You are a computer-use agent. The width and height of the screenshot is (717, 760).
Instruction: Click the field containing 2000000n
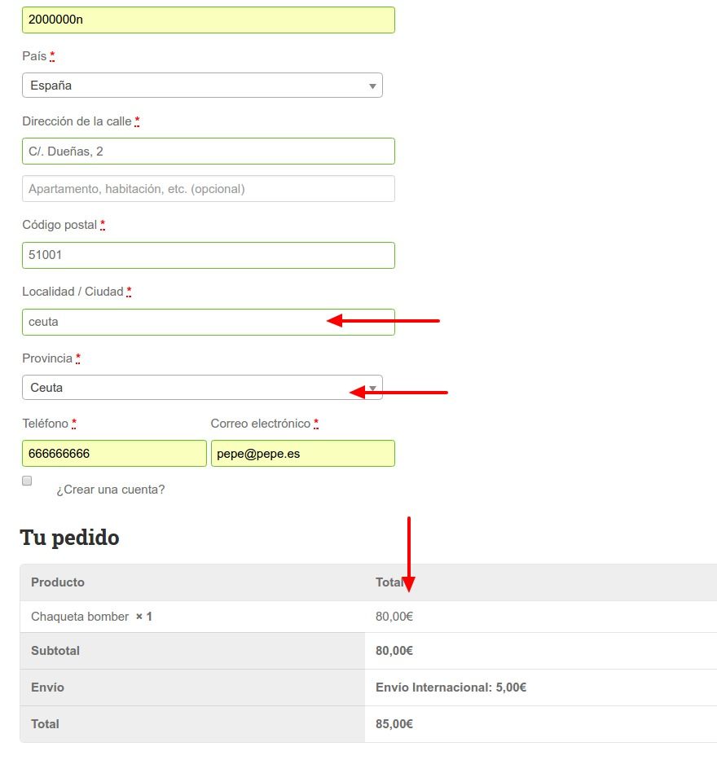[x=209, y=20]
